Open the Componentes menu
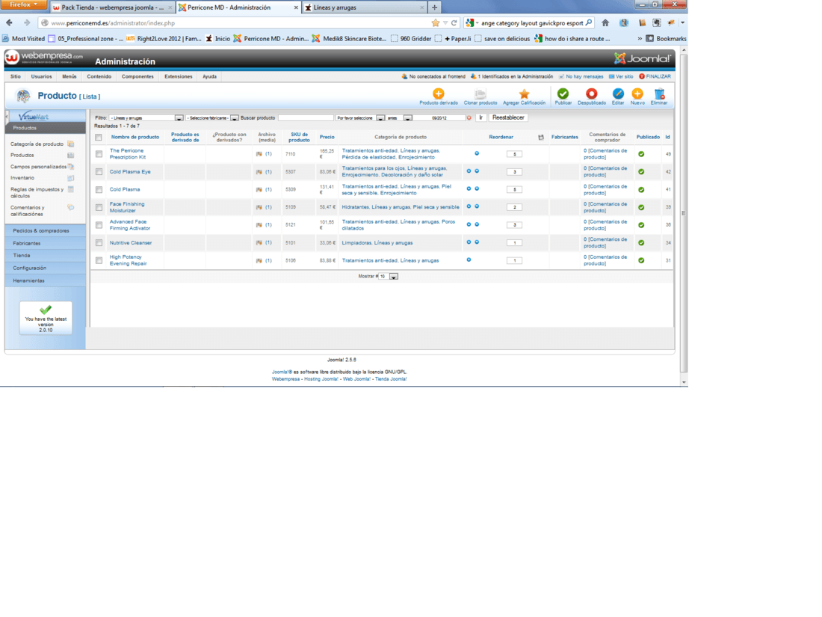 coord(137,76)
